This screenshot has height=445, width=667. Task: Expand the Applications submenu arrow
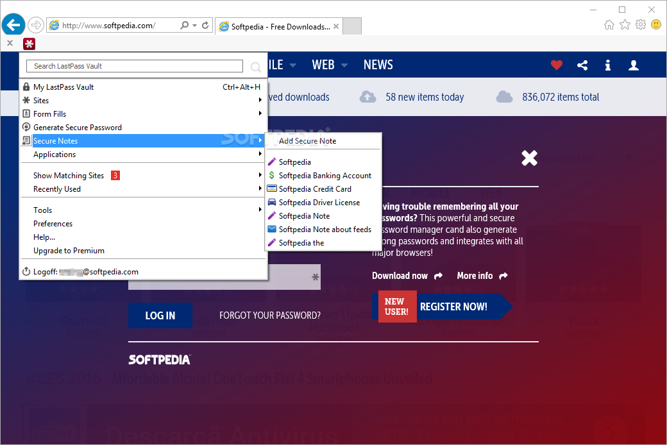click(x=260, y=154)
